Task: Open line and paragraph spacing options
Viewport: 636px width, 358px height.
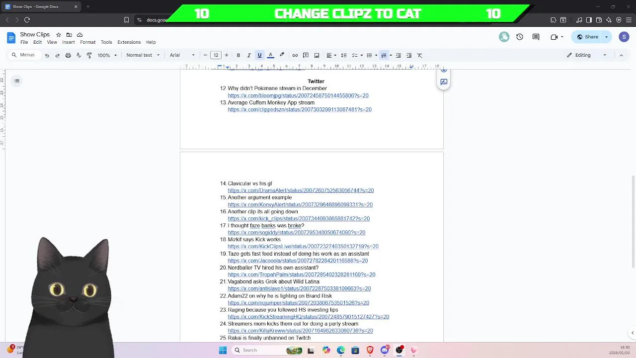Action: [x=343, y=55]
